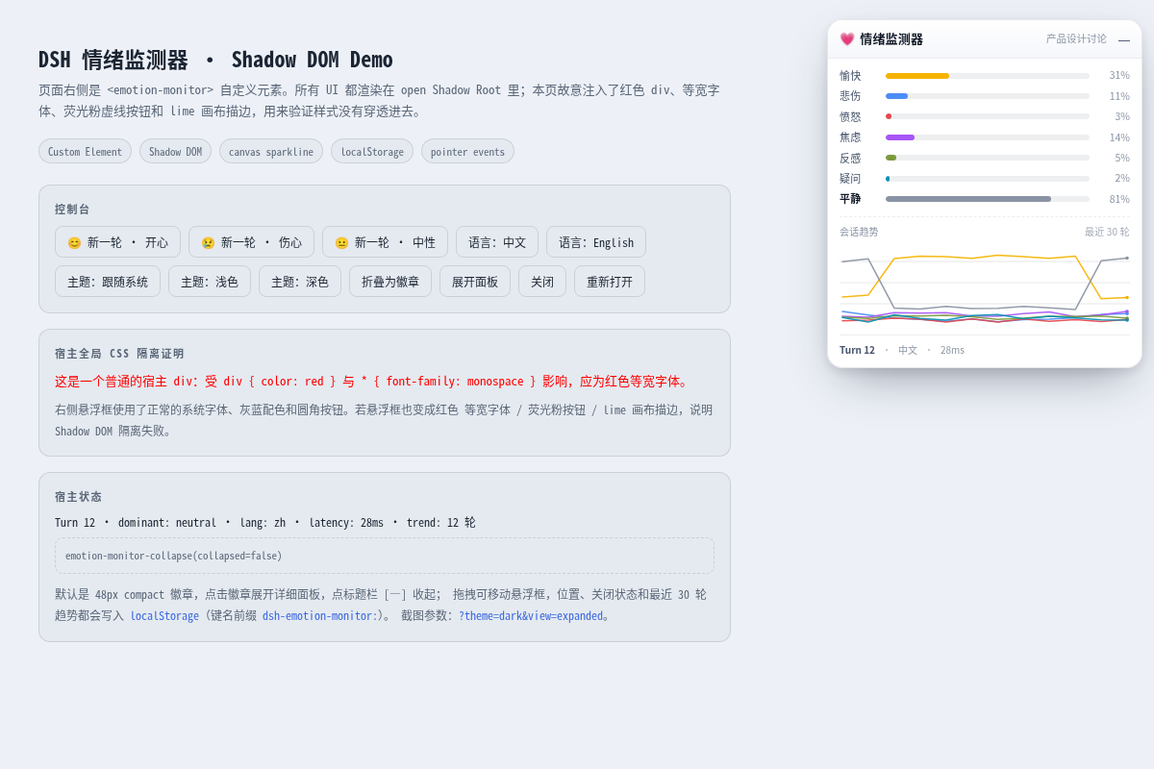Viewport: 1154px width, 769px height.
Task: Switch language to English
Action: 596,242
